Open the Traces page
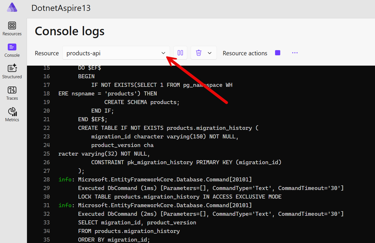 coord(12,93)
